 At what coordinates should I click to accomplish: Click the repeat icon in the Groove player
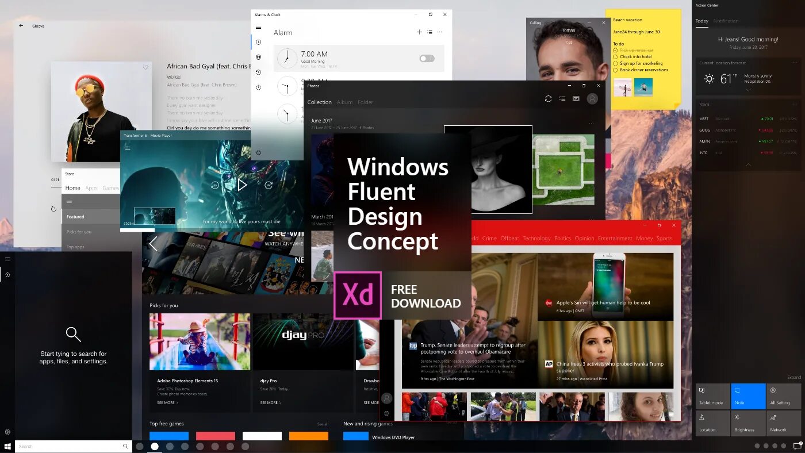click(53, 209)
